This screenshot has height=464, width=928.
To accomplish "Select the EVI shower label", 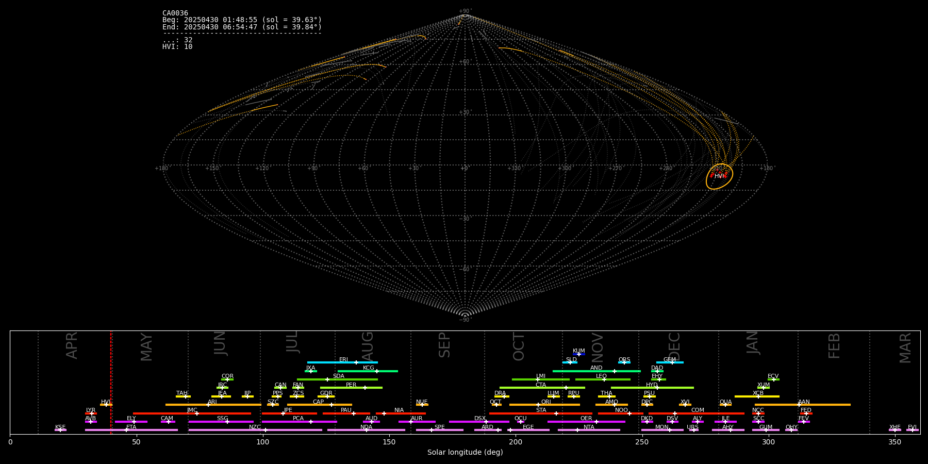I will 912,427.
